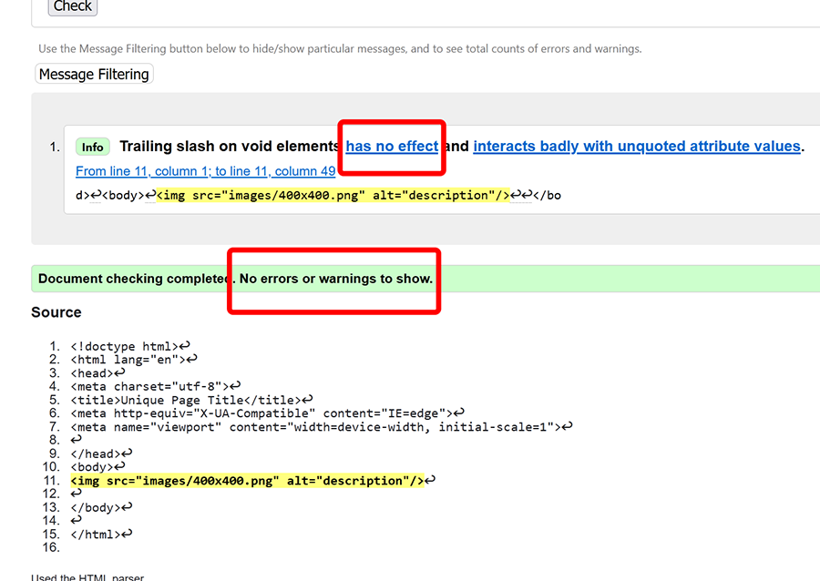Image resolution: width=820 pixels, height=581 pixels.
Task: Jump to 'From line 11, column 1' location link
Action: [x=206, y=171]
